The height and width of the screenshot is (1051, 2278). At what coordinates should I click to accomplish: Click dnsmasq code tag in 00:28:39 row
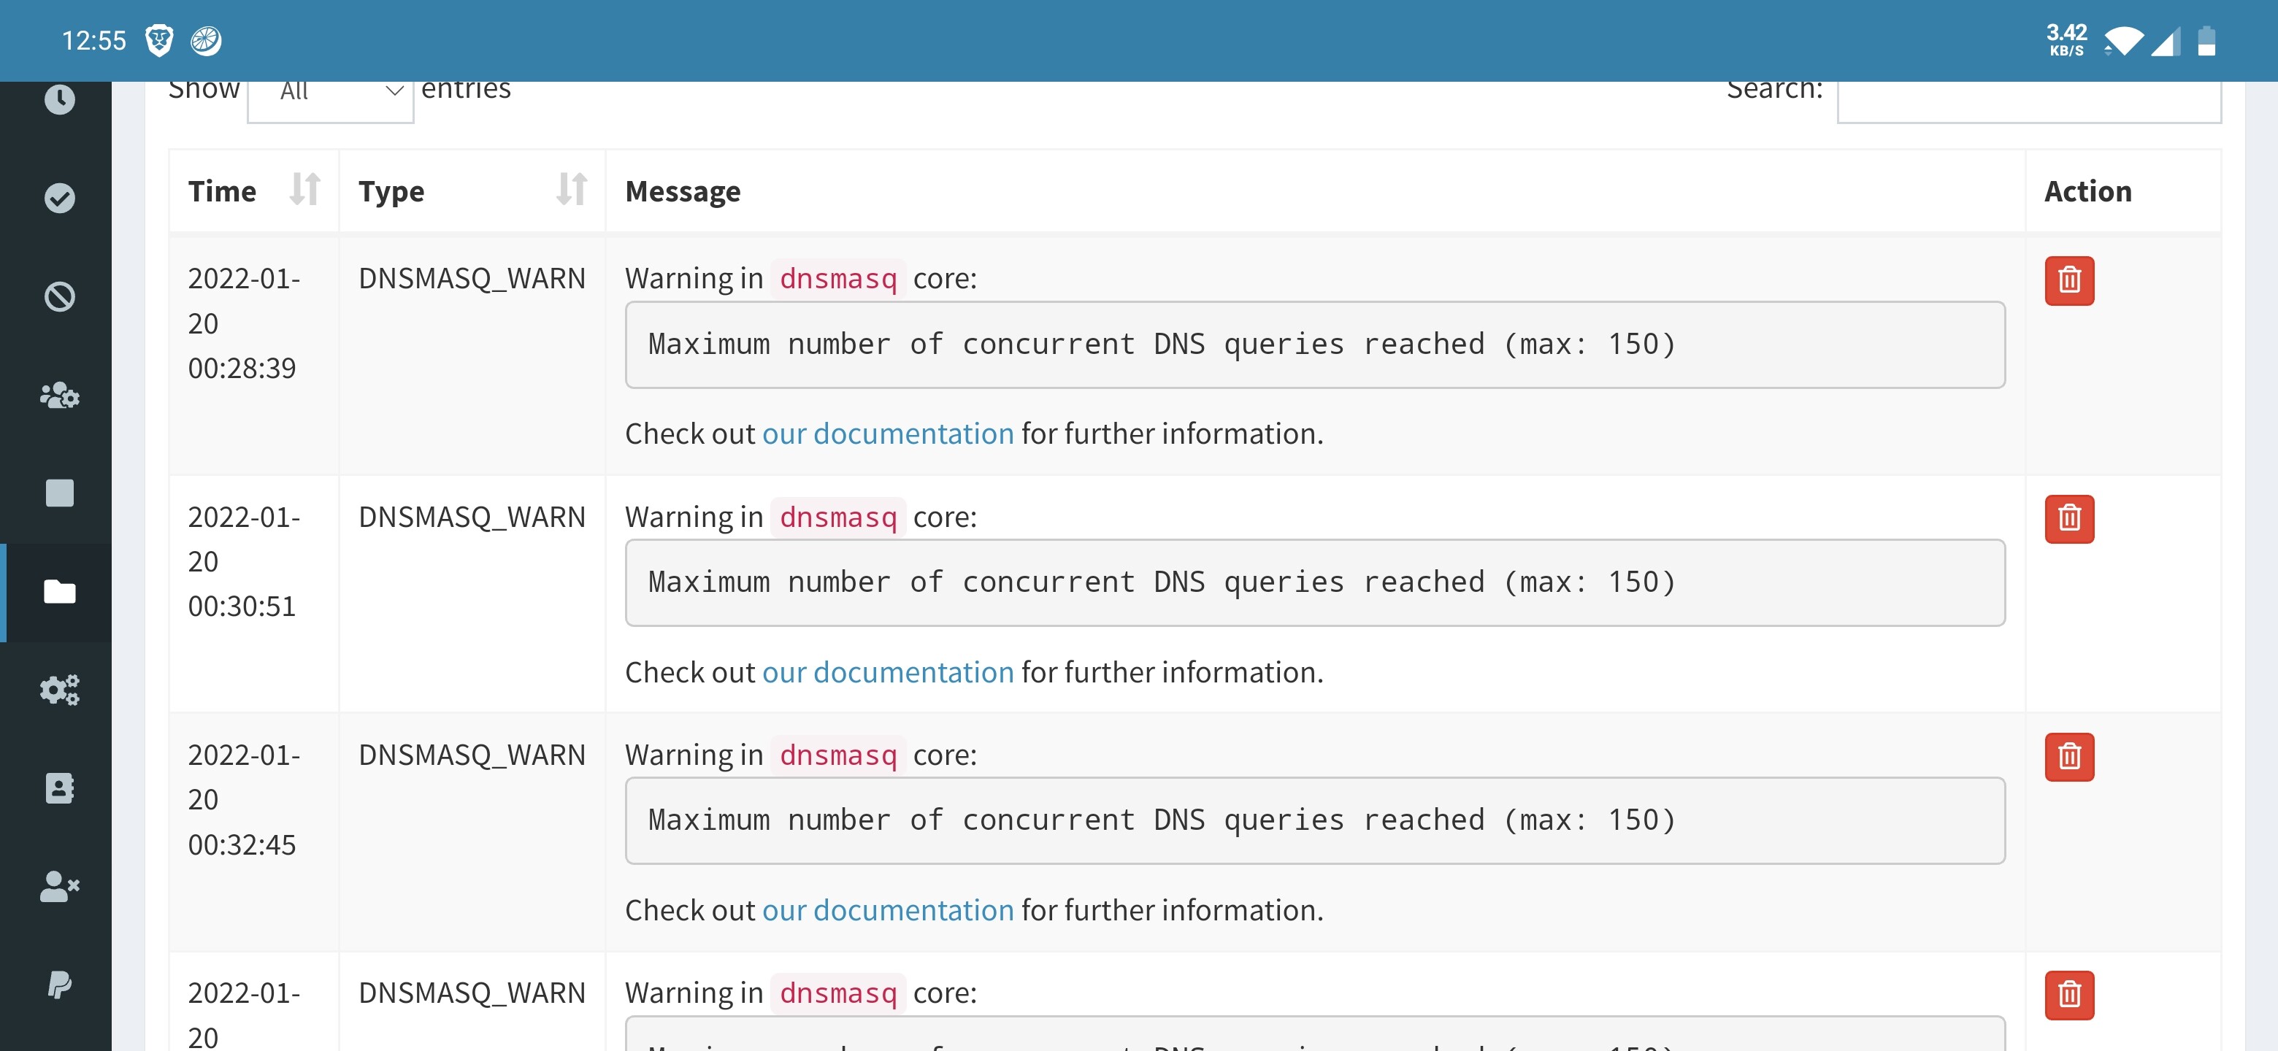click(x=838, y=280)
